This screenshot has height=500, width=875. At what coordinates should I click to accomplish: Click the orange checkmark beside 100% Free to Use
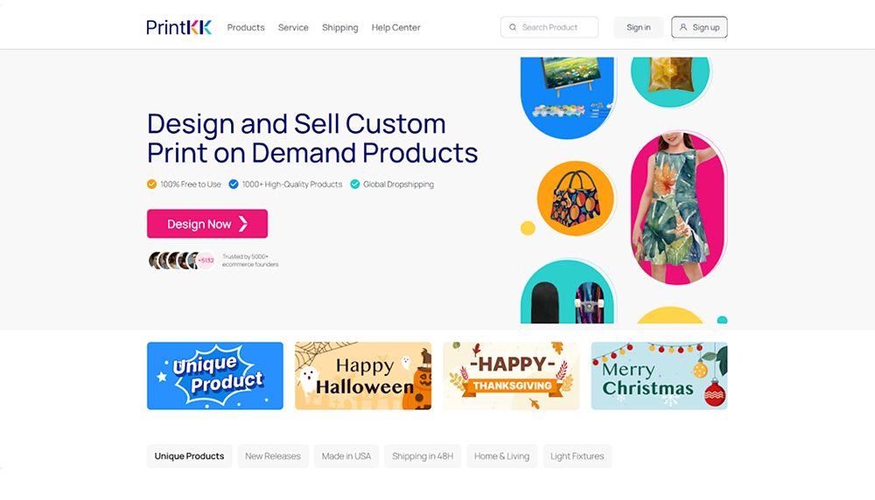[x=151, y=184]
